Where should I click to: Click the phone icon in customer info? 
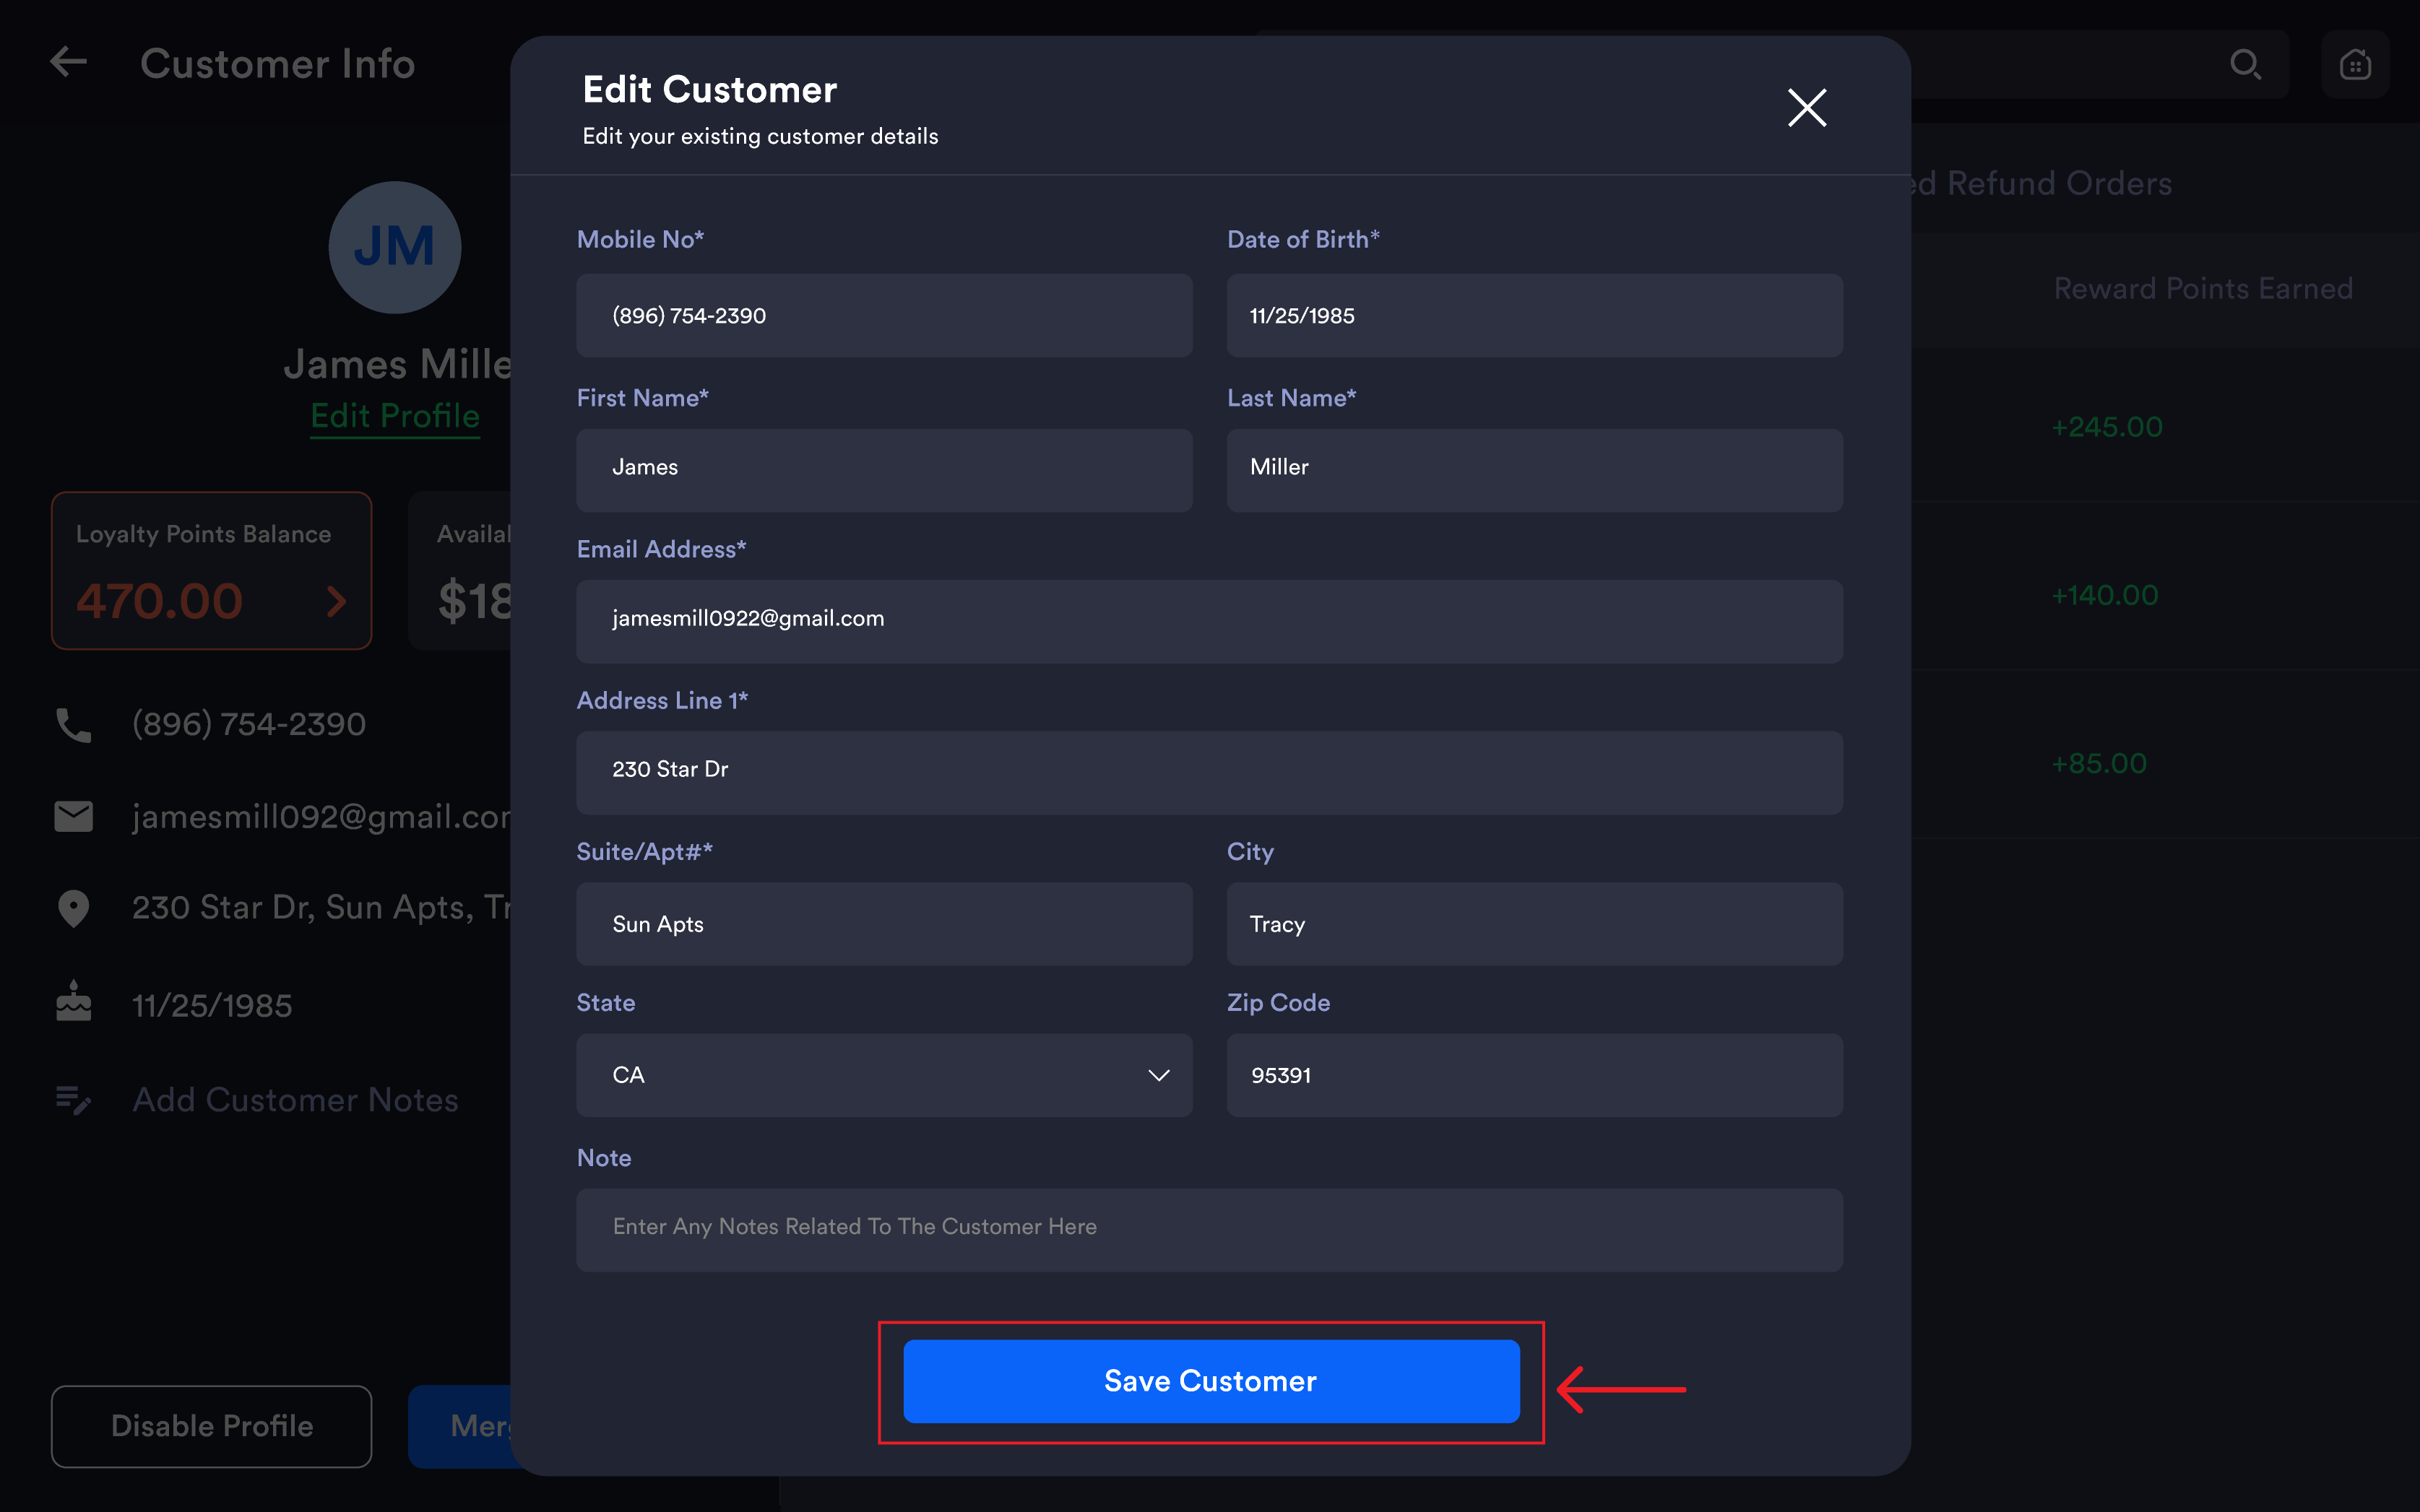coord(73,725)
